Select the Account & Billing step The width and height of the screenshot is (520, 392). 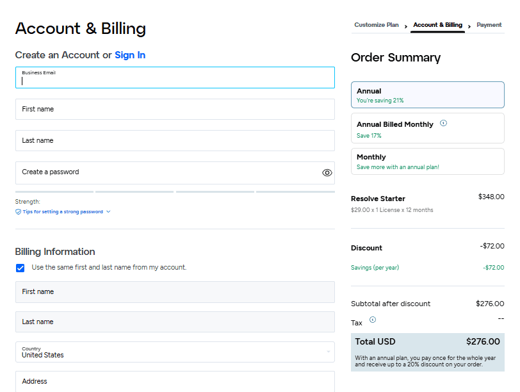point(437,25)
